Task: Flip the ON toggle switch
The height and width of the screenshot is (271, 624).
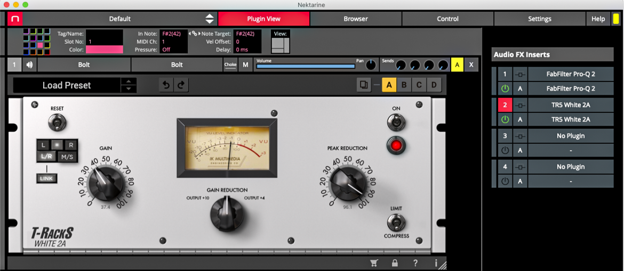Action: (396, 122)
